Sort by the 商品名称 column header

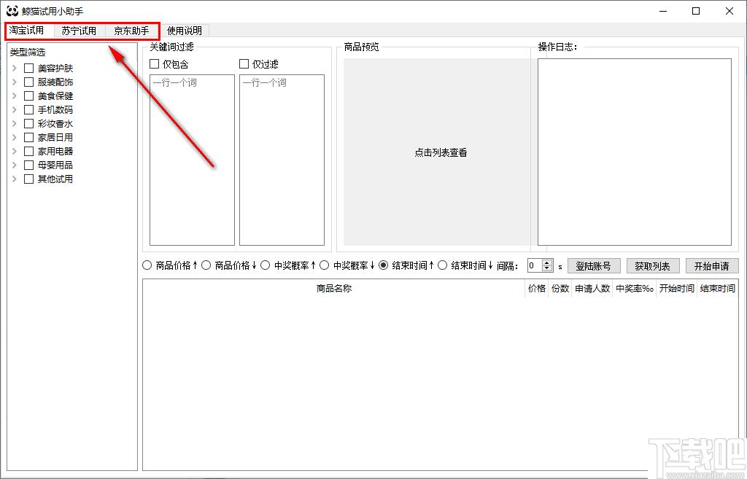333,288
